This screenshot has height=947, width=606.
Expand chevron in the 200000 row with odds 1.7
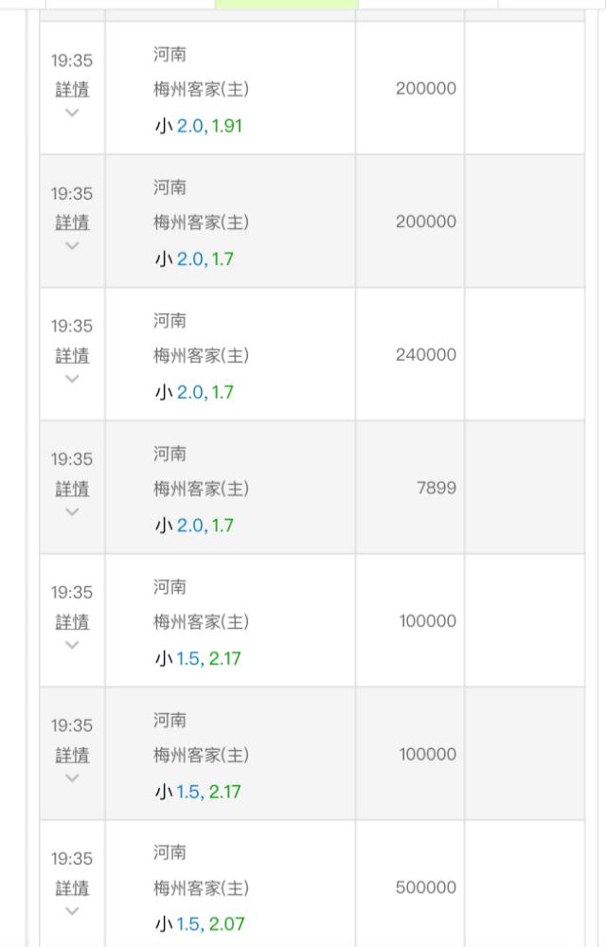click(x=72, y=245)
